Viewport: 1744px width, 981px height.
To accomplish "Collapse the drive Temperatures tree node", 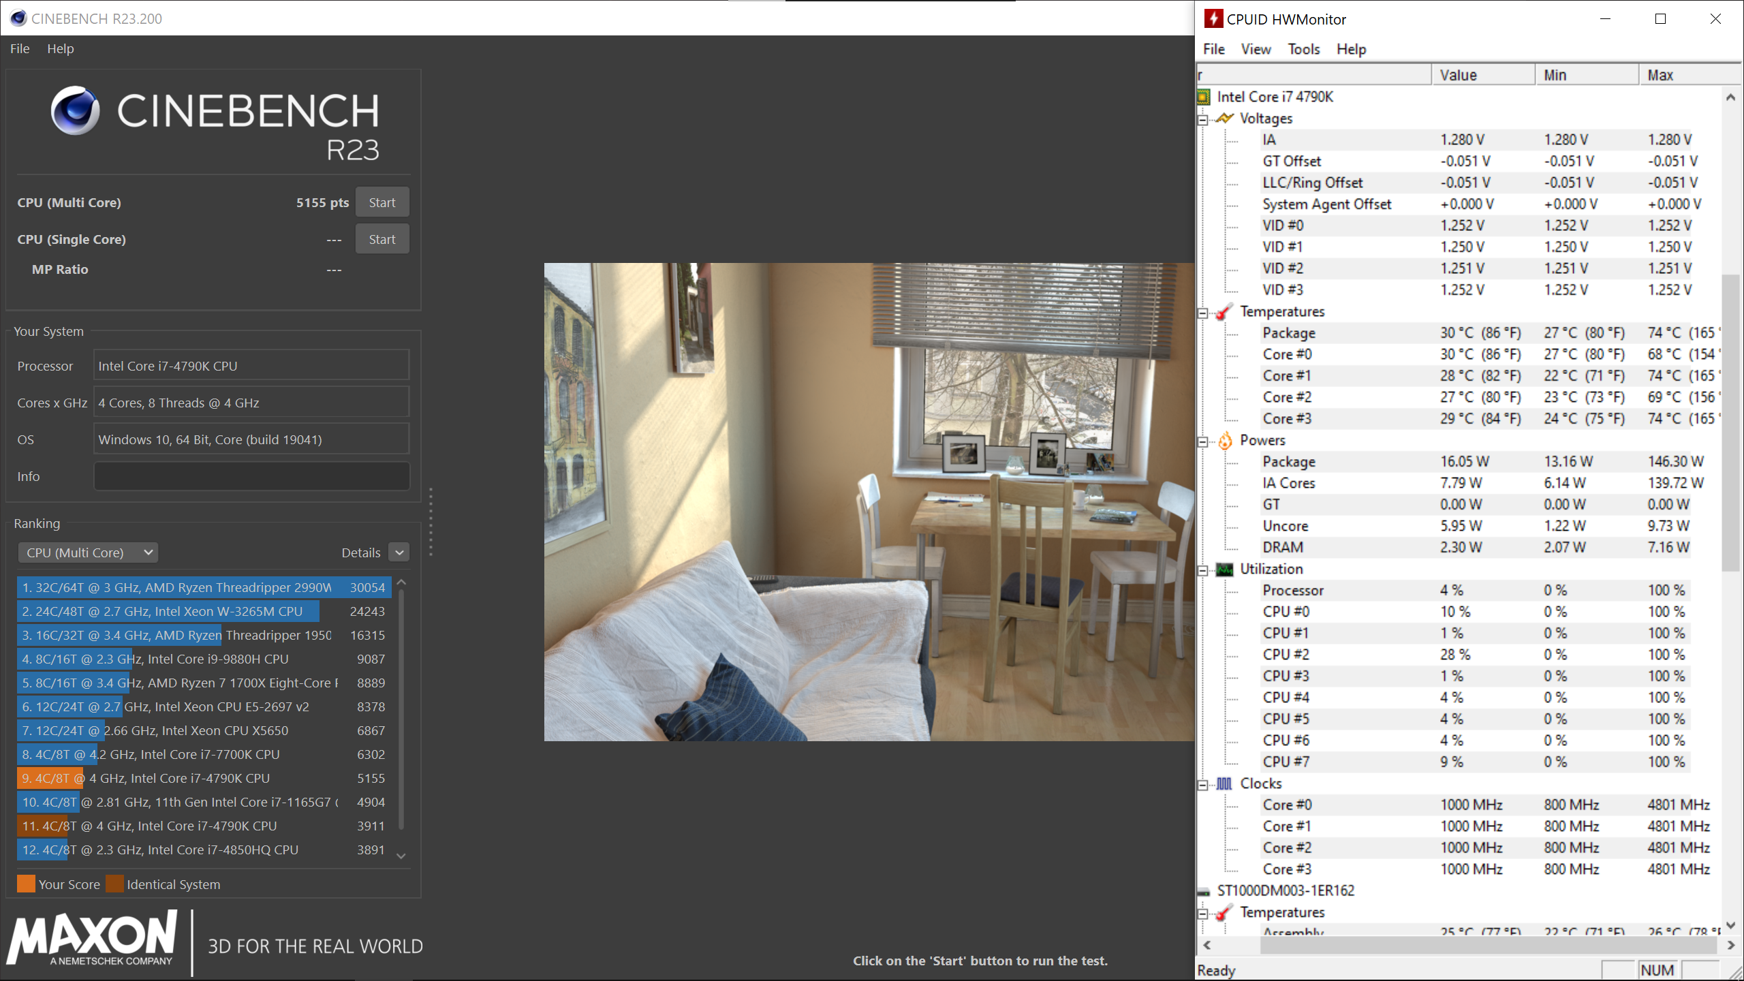I will pos(1203,914).
